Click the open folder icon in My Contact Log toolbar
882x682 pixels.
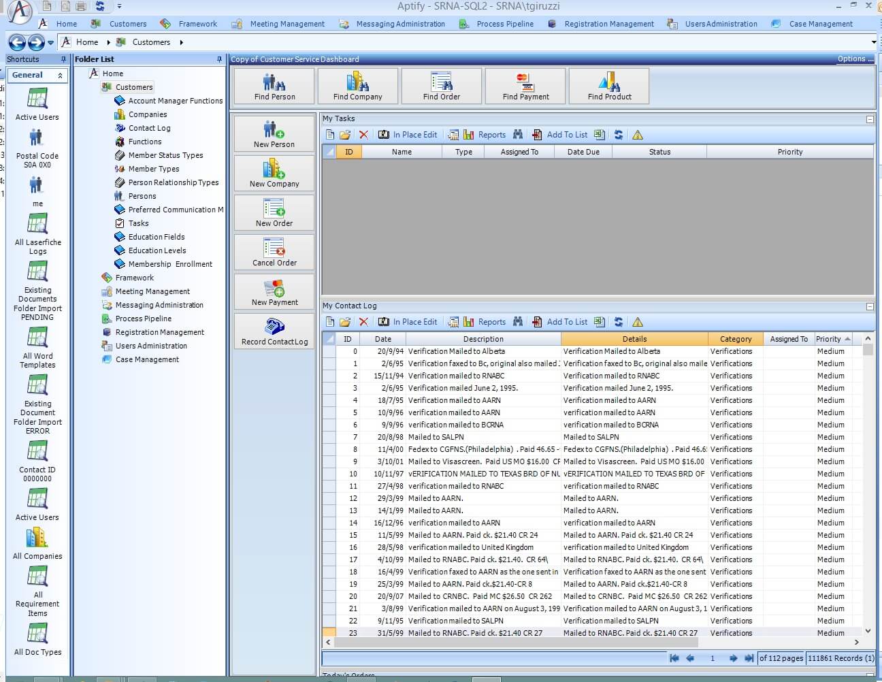(x=345, y=322)
